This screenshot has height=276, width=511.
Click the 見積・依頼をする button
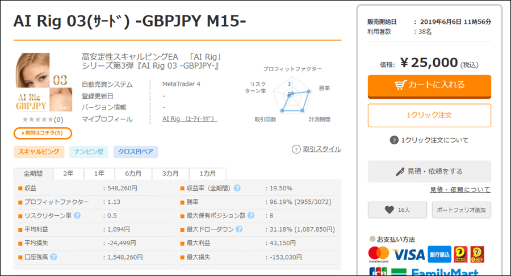pyautogui.click(x=429, y=172)
